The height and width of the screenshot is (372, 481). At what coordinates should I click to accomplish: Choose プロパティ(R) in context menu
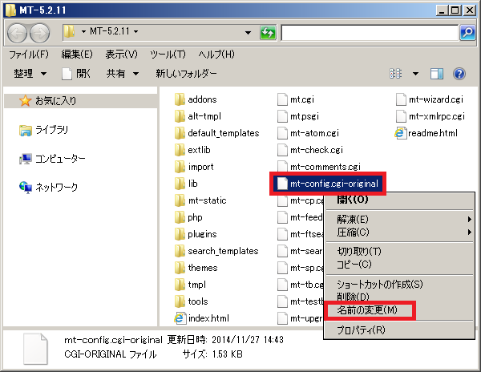tap(398, 330)
